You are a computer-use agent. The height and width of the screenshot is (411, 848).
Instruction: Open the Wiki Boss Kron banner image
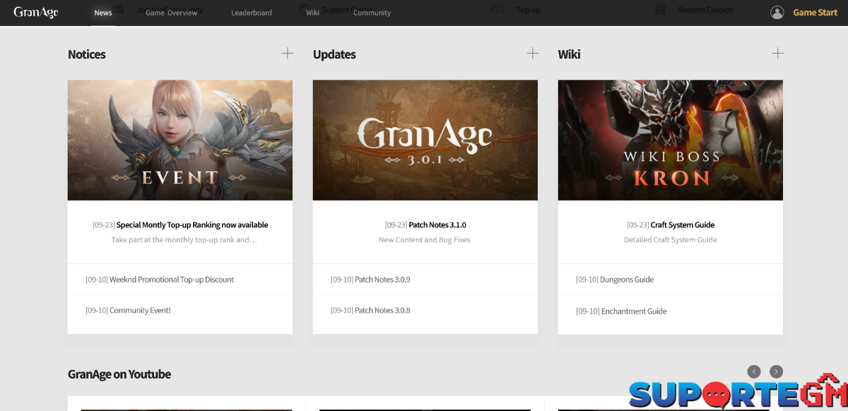tap(671, 140)
